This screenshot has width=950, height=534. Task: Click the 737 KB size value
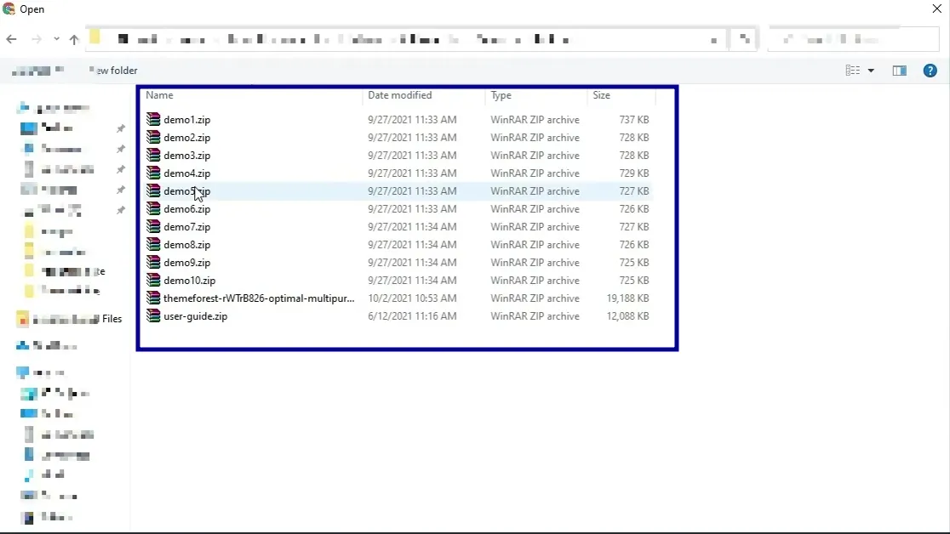click(x=633, y=120)
